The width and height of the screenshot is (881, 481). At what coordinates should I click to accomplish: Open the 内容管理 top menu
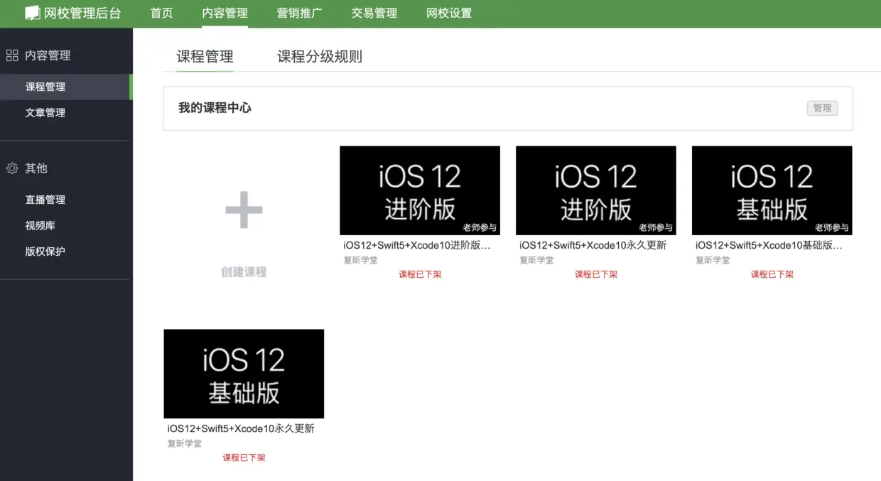click(x=225, y=13)
